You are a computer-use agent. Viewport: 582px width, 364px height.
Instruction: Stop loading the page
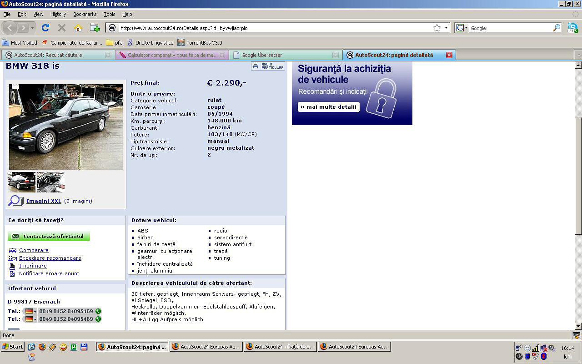pyautogui.click(x=62, y=28)
